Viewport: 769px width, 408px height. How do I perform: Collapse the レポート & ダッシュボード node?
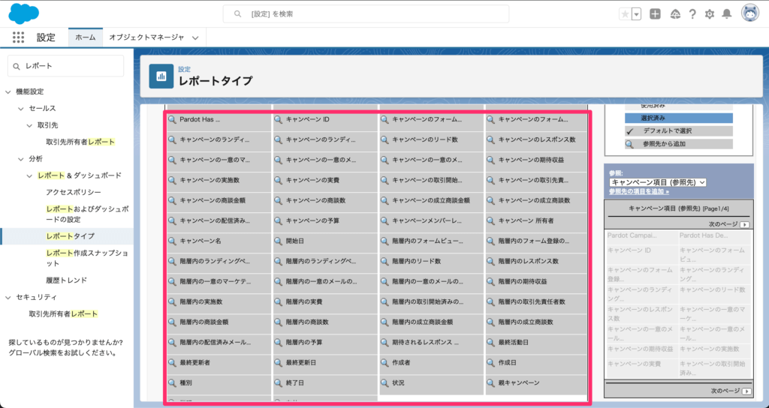29,175
